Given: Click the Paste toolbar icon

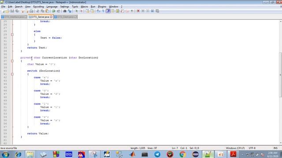Looking at the screenshot, I should [x=47, y=11].
